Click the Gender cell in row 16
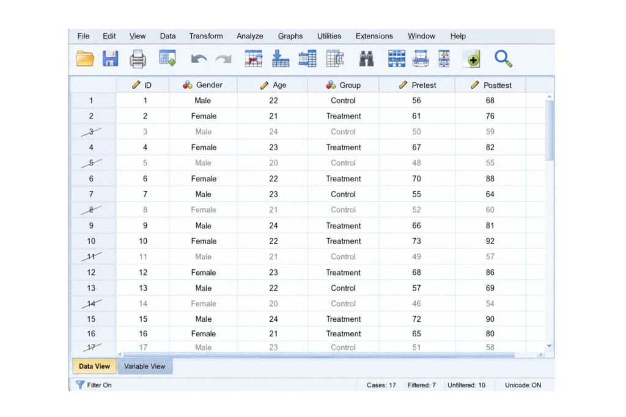 tap(203, 334)
